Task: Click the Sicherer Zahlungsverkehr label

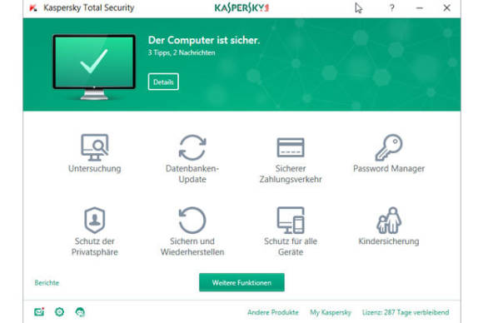Action: point(291,174)
